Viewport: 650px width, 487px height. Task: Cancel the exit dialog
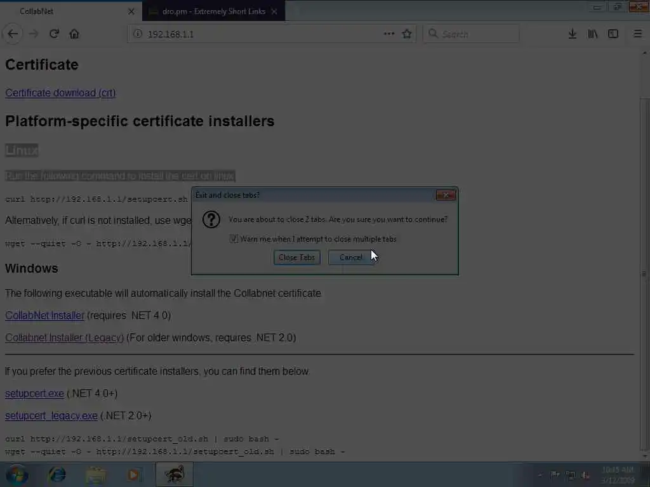coord(351,257)
